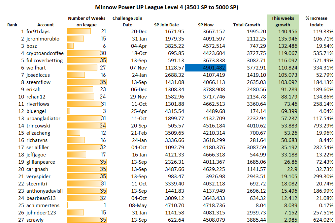Click this week's growth value 140.456
Viewport: 335px width, 223px height.
point(287,32)
